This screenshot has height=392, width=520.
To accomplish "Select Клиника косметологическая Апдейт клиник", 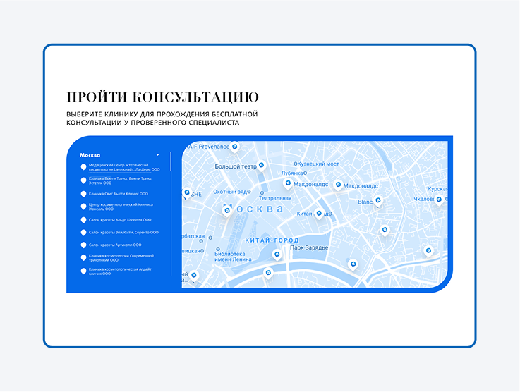I will click(119, 271).
